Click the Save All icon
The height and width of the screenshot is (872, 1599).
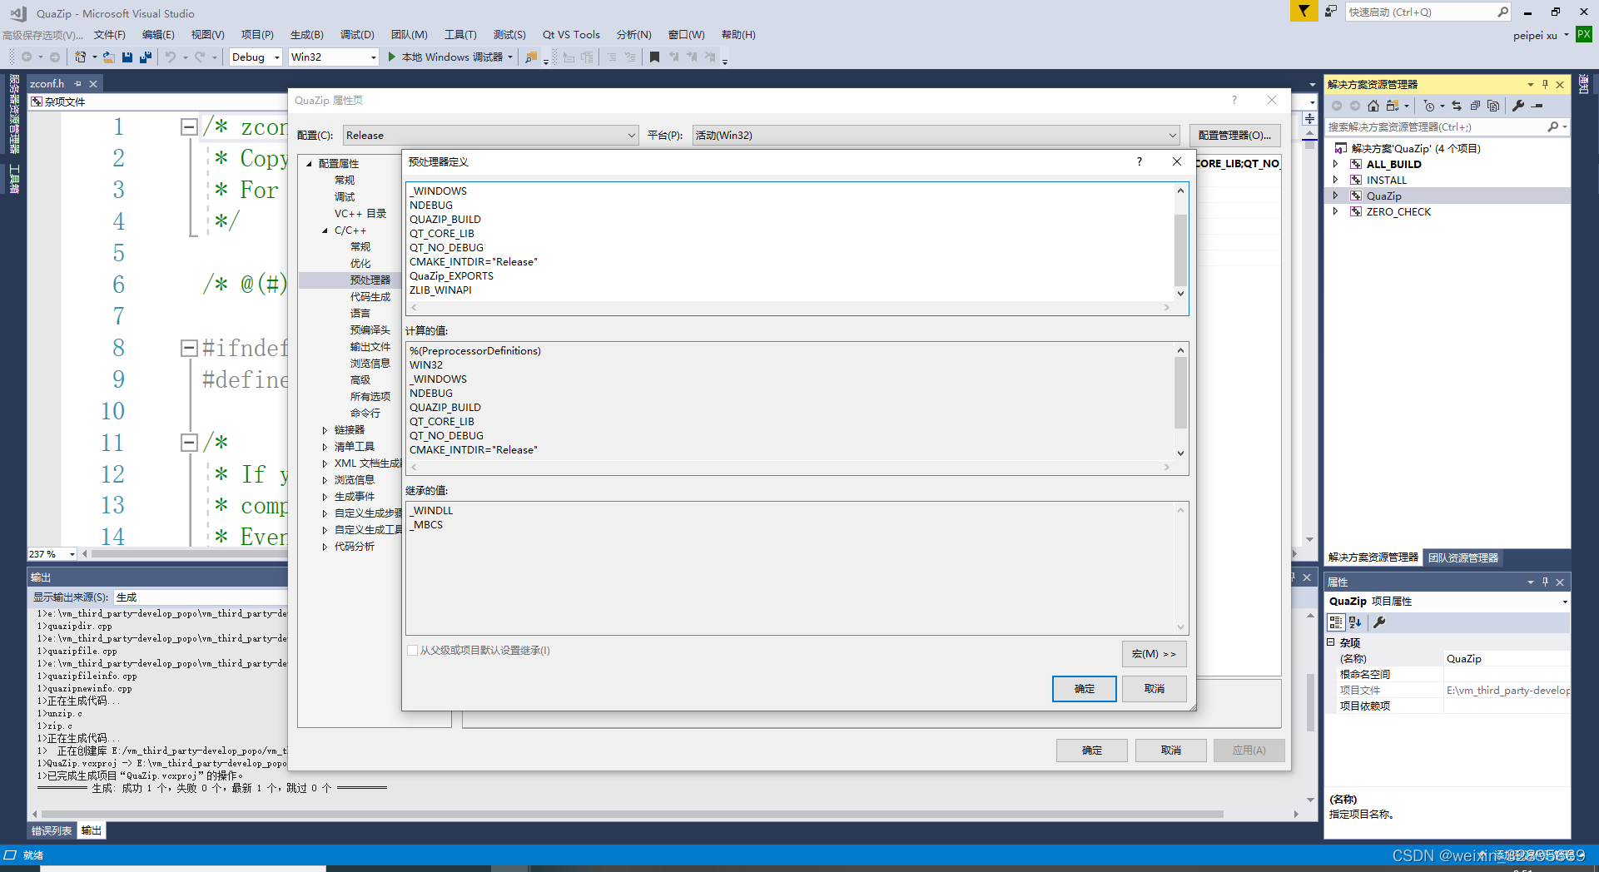(x=146, y=57)
